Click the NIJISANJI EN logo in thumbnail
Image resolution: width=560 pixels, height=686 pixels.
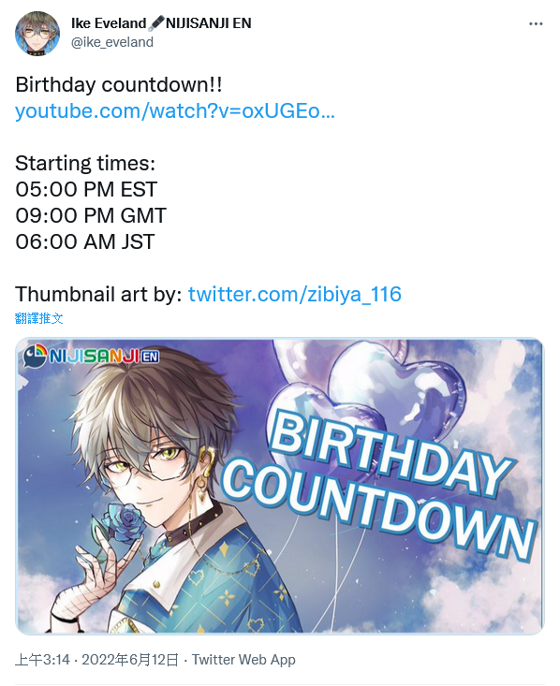(x=91, y=356)
